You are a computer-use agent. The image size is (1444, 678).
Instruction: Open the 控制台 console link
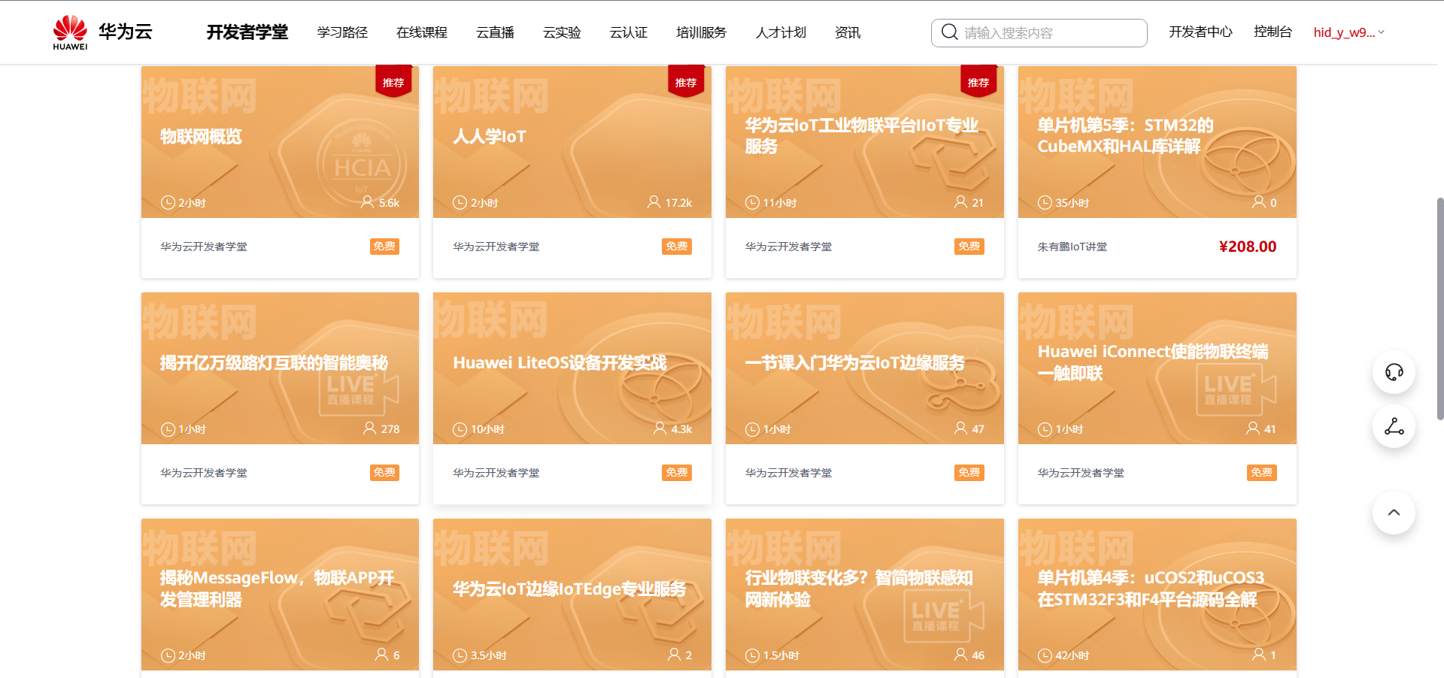pos(1273,32)
